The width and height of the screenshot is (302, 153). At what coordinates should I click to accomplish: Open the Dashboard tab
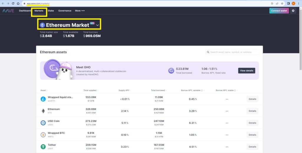coord(25,11)
